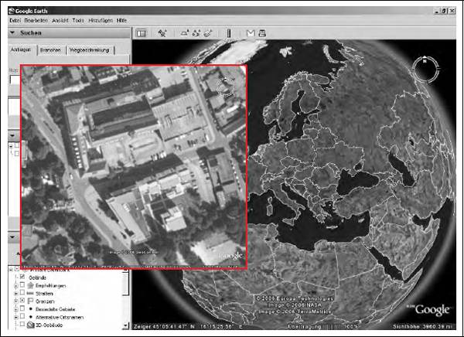
Task: Select the Empfehlungen layer label
Action: click(x=50, y=286)
